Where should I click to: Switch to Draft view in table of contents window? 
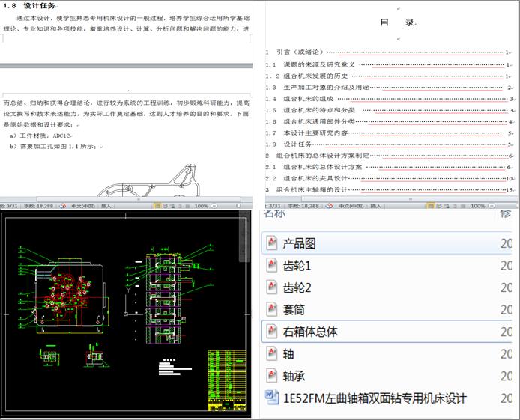(463, 206)
